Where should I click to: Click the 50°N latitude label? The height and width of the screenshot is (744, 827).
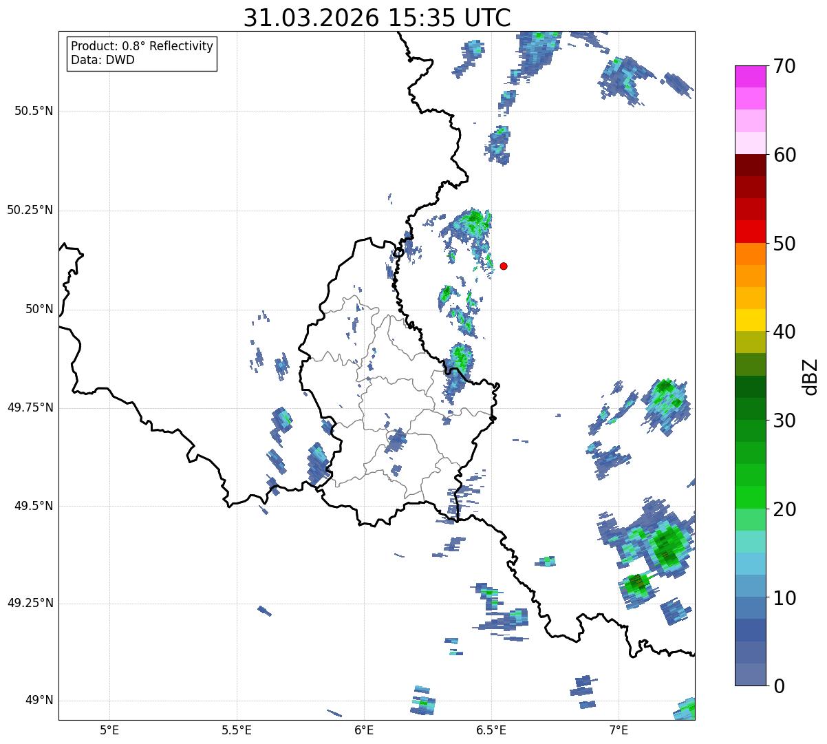[x=39, y=309]
